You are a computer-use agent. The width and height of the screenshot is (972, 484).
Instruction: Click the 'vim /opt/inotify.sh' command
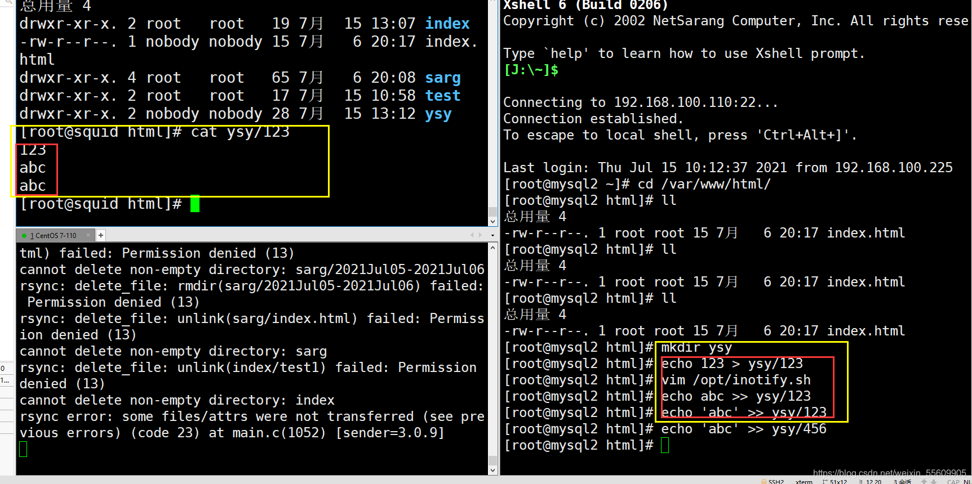point(736,380)
